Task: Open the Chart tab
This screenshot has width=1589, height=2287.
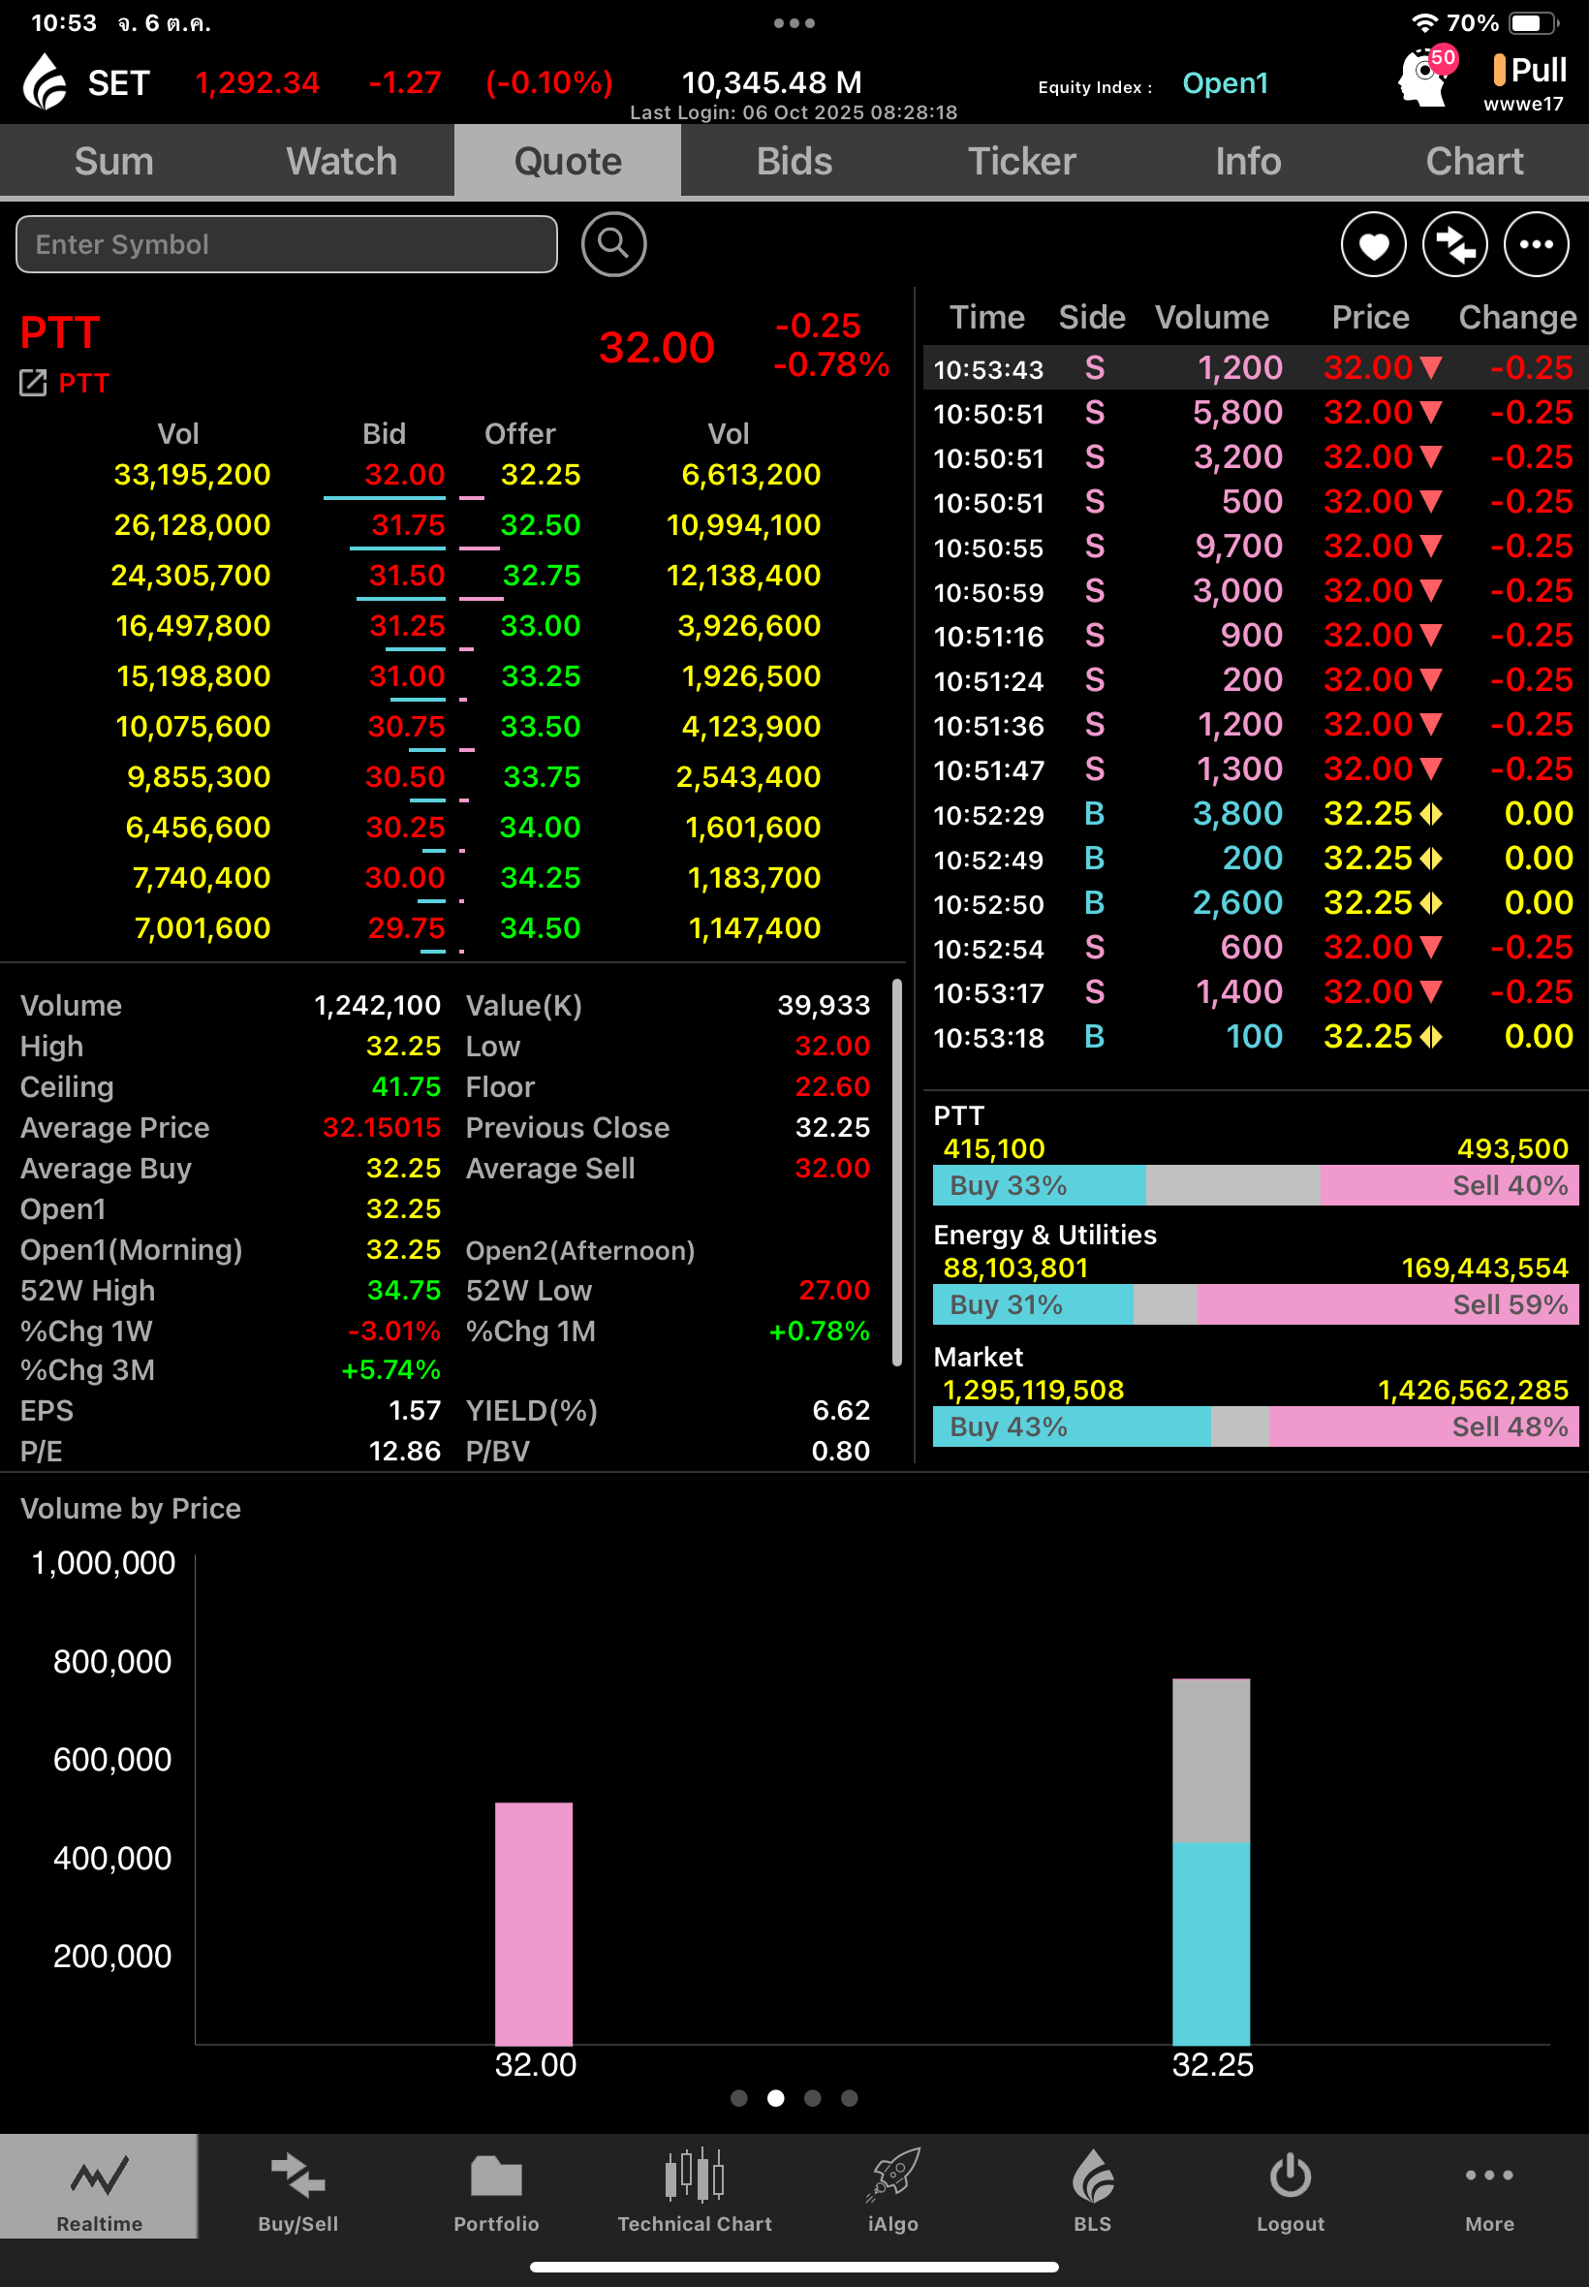Action: coord(1475,161)
